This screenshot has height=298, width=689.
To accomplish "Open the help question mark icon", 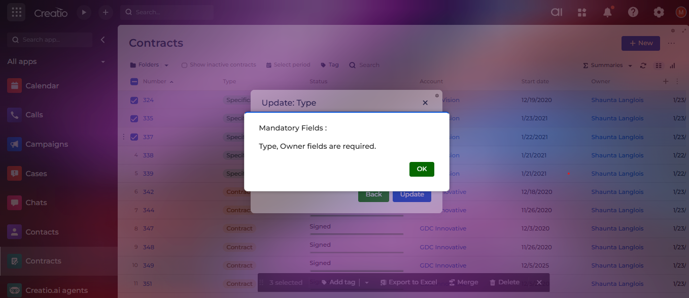I will pyautogui.click(x=633, y=13).
